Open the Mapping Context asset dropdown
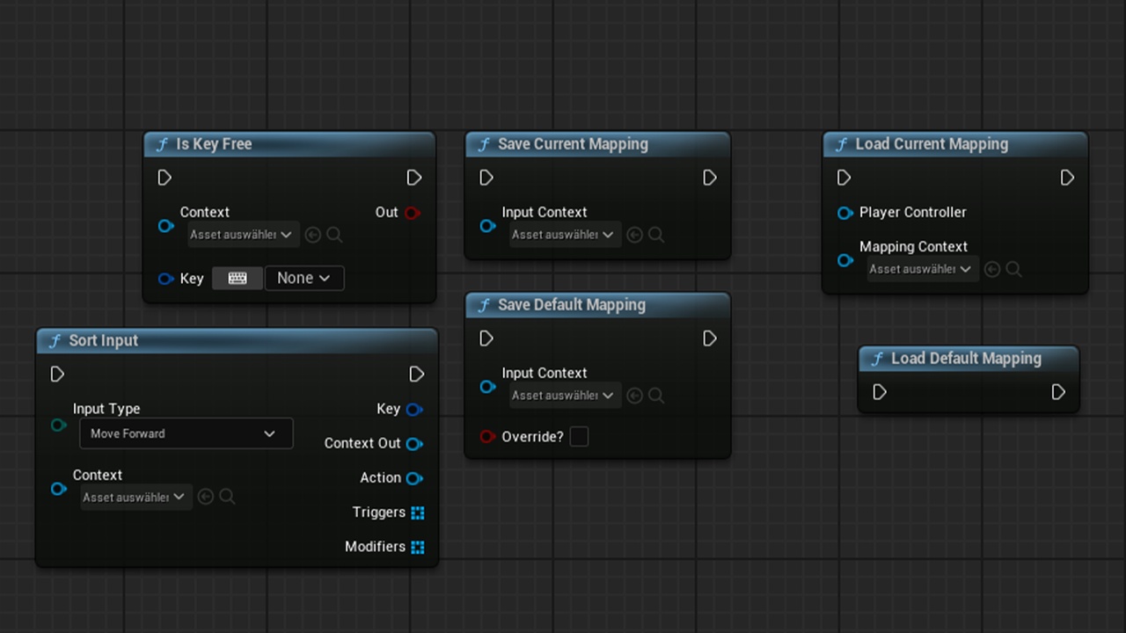The width and height of the screenshot is (1126, 633). (x=922, y=269)
